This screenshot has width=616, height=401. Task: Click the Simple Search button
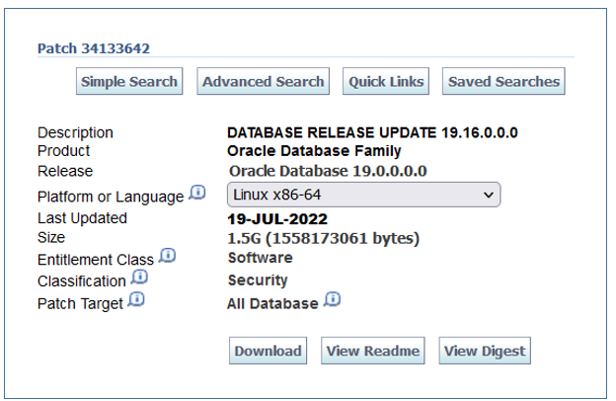[x=129, y=81]
